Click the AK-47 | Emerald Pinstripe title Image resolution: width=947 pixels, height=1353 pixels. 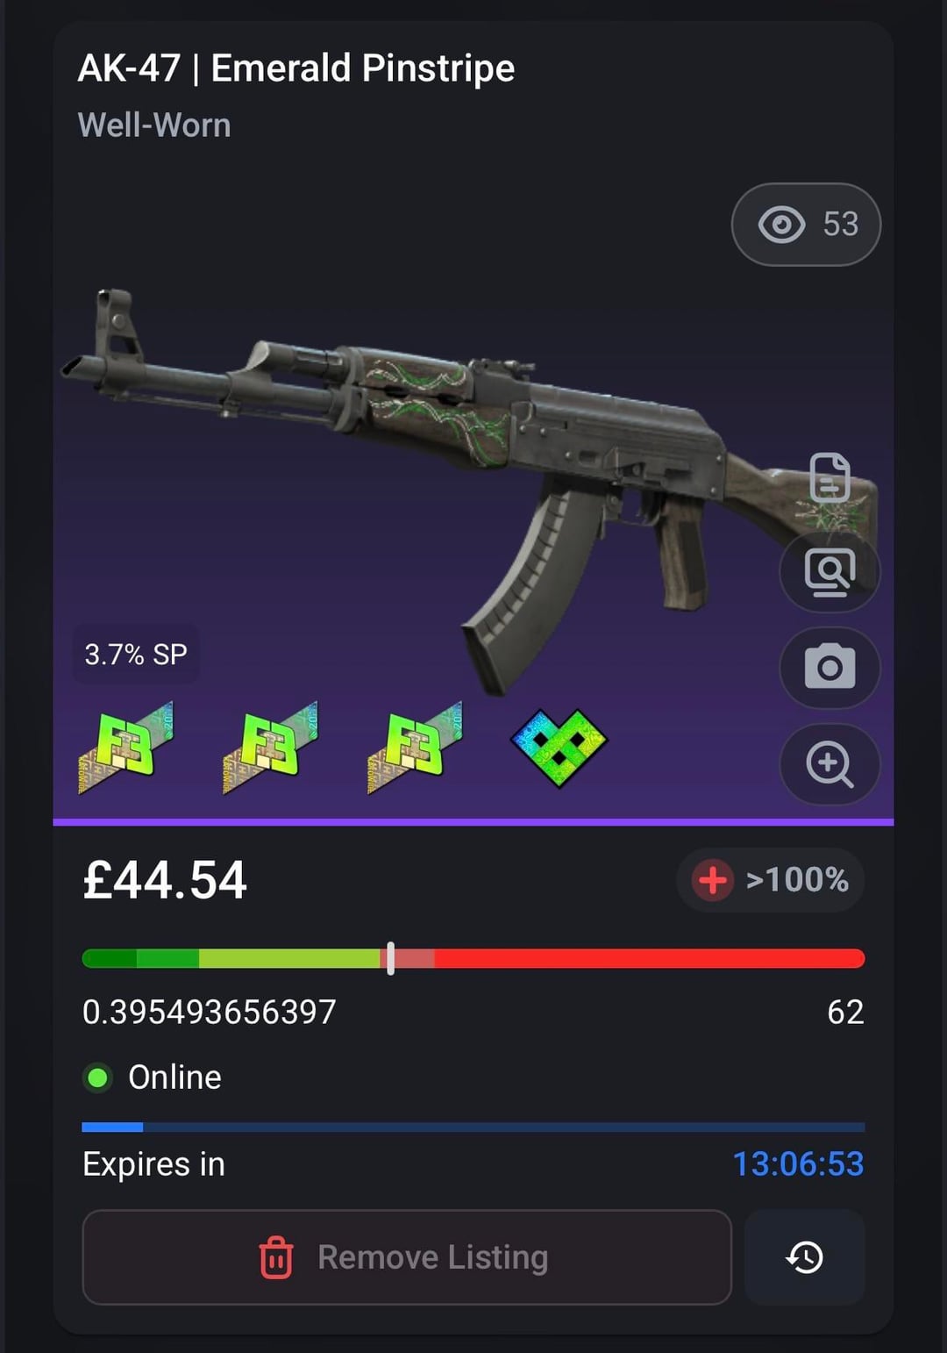[296, 68]
